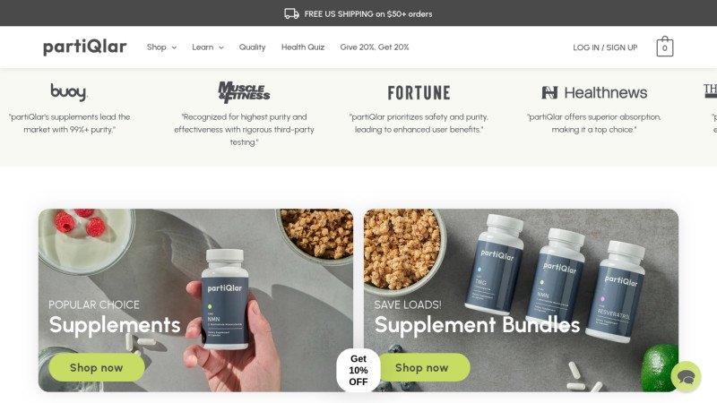
Task: Click Shop now under Supplement Bundles
Action: click(422, 367)
